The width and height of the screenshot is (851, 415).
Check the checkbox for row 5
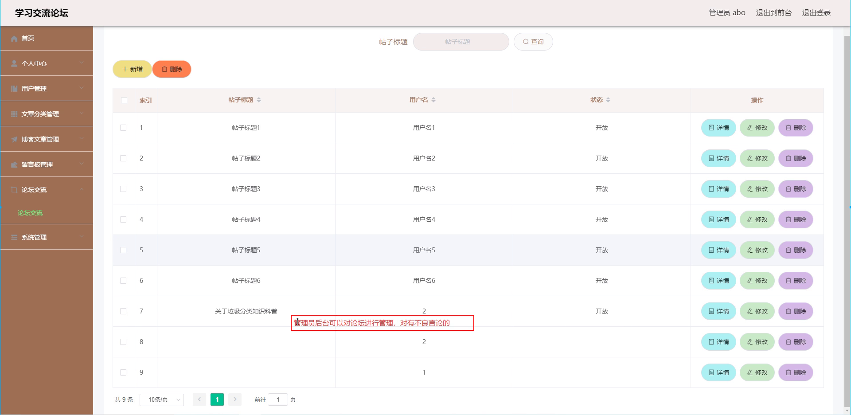pyautogui.click(x=123, y=250)
